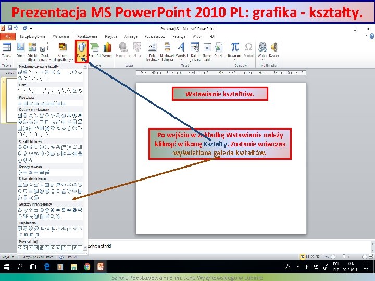Open Nagłówek i stopka header footer

click(x=167, y=47)
